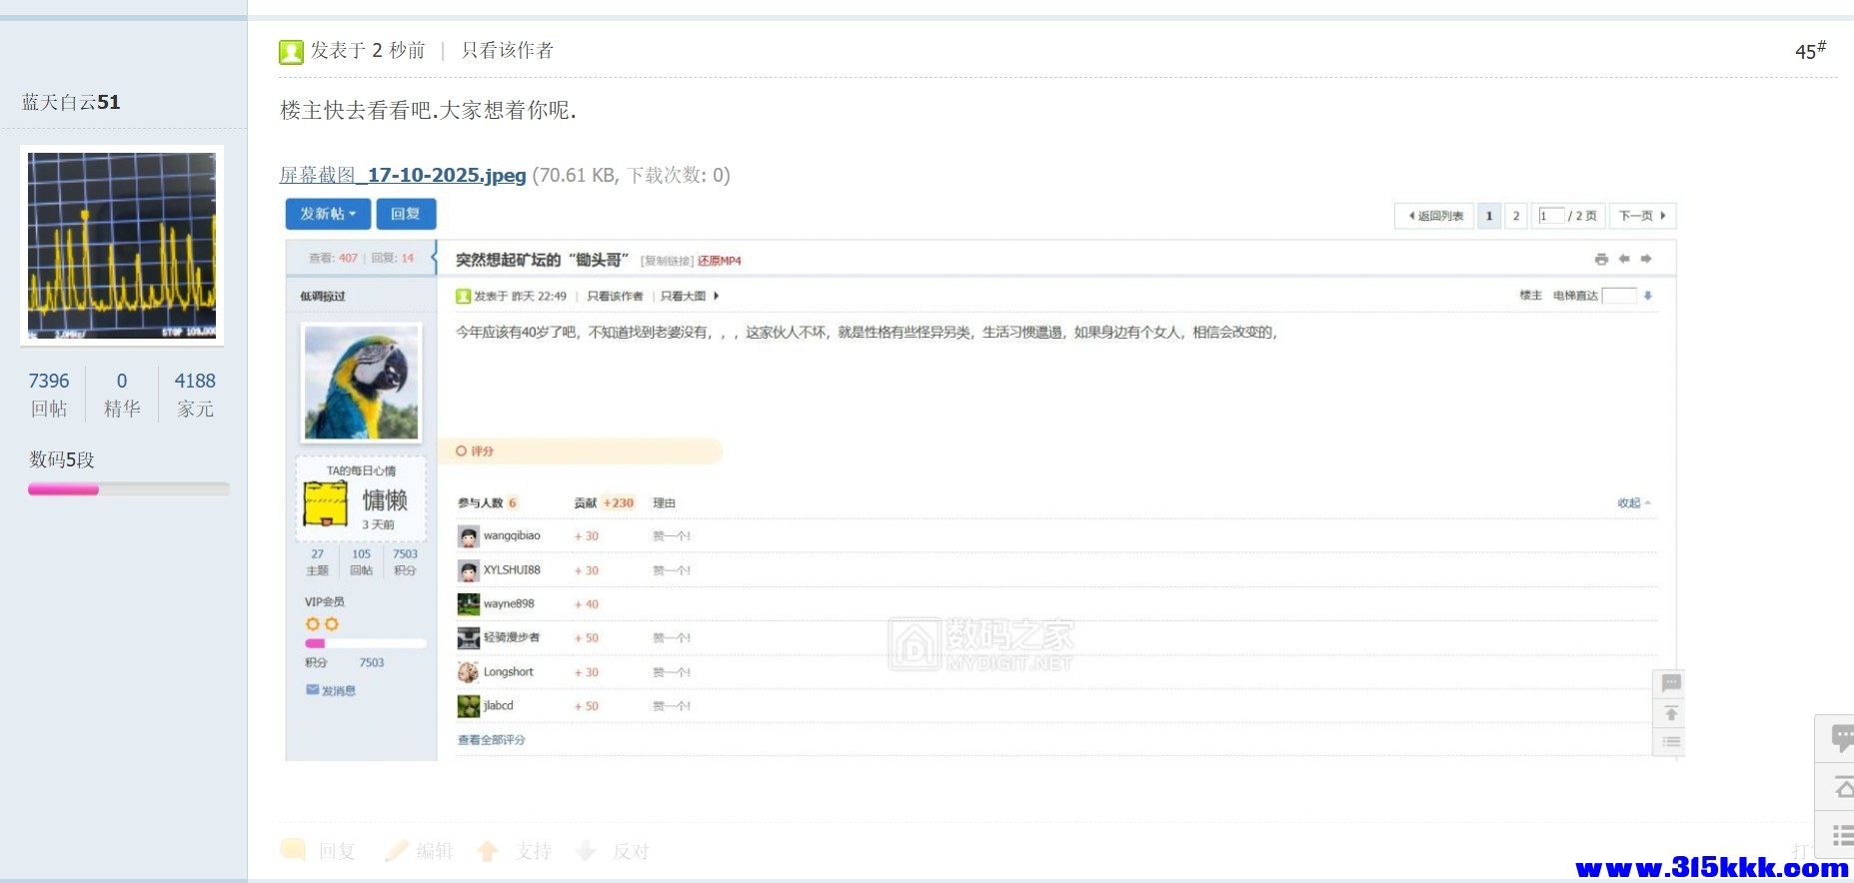Click the floating quick-reply chat icon at right edge

click(1840, 738)
